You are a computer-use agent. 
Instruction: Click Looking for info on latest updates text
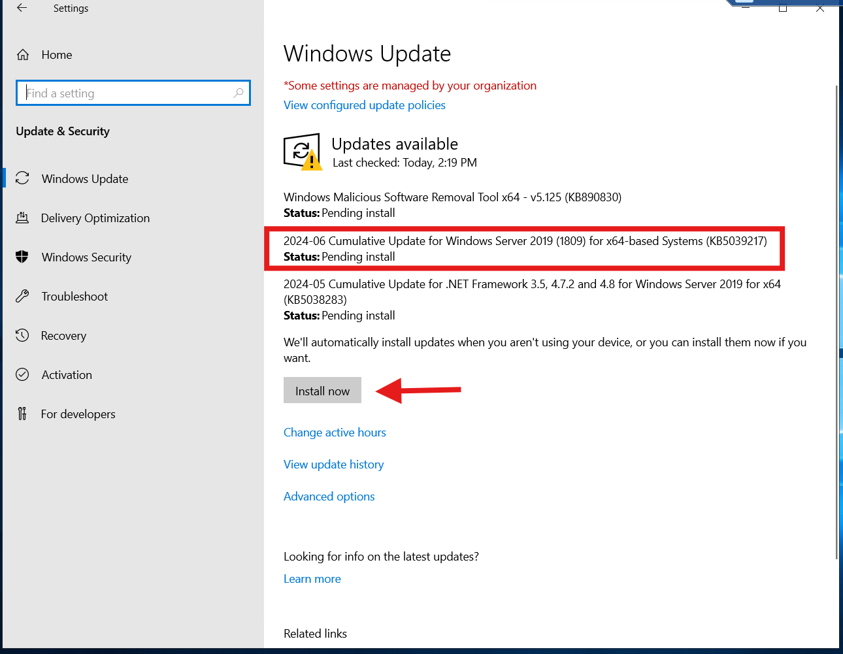coord(381,557)
